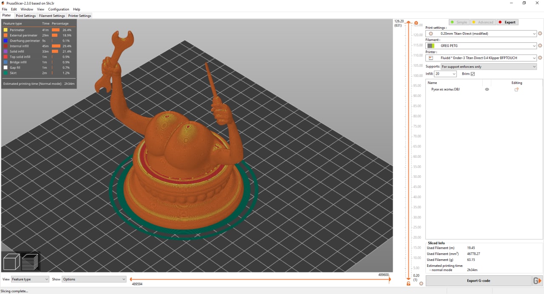Click Top solid infill red swatch
544x294 pixels.
(x=6, y=57)
